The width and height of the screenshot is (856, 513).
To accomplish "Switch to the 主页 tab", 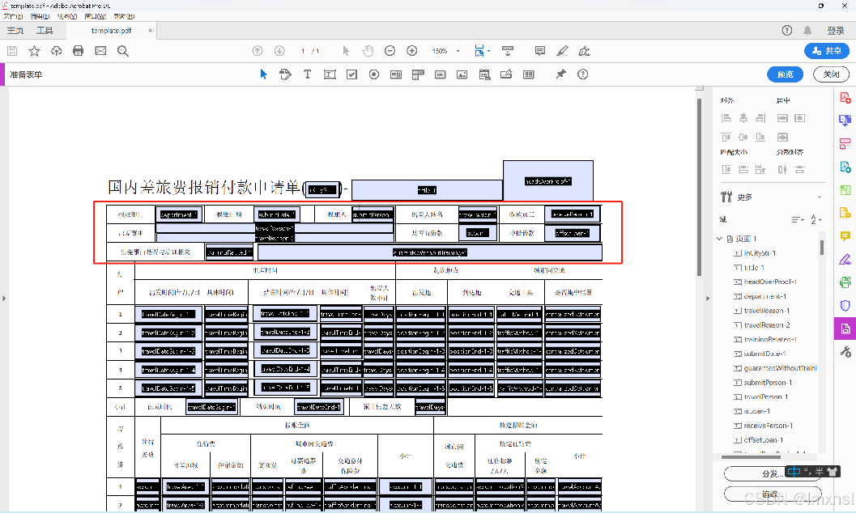I will pyautogui.click(x=15, y=31).
